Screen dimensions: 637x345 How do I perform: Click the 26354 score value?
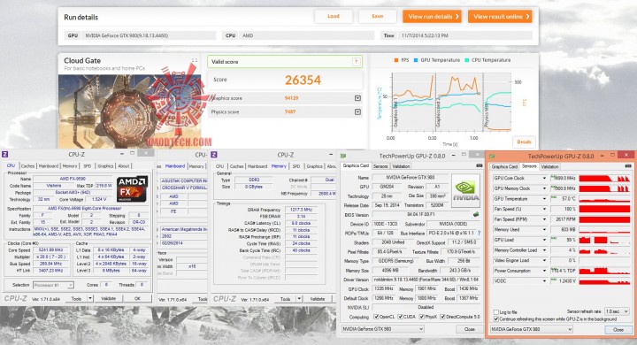(x=303, y=80)
